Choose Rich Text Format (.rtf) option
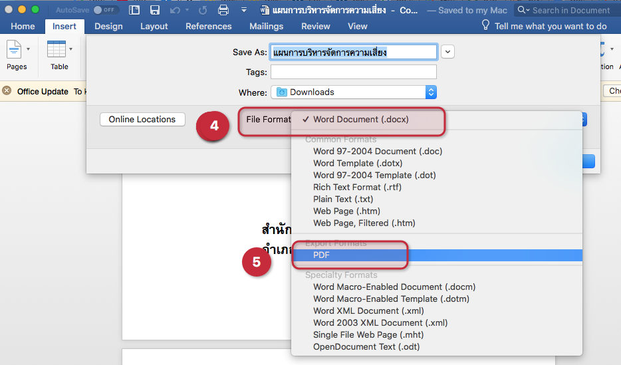The width and height of the screenshot is (621, 365). 357,187
